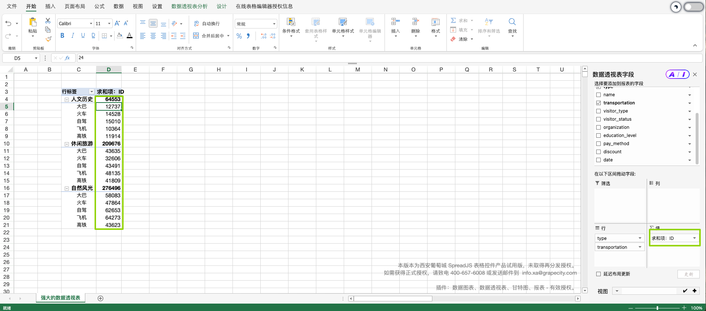
Task: Decrease font size with the smaller A icon
Action: coord(126,23)
